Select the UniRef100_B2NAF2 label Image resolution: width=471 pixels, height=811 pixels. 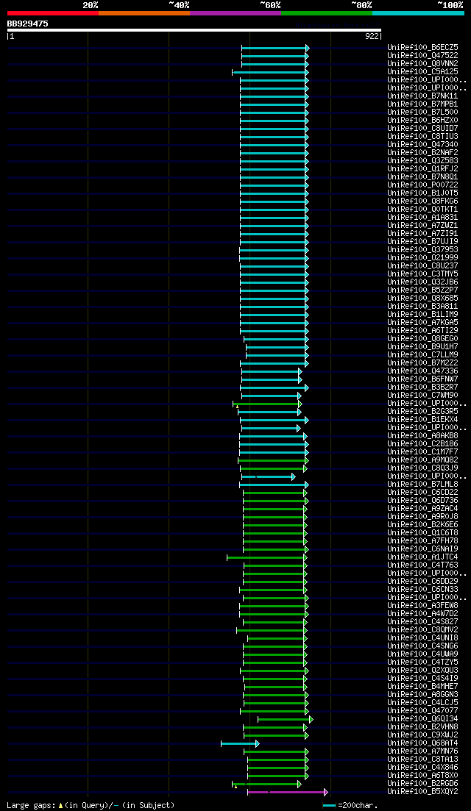coord(422,153)
